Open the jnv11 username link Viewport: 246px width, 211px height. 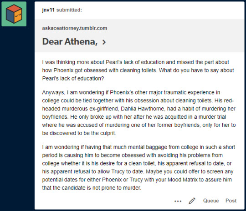pos(48,10)
